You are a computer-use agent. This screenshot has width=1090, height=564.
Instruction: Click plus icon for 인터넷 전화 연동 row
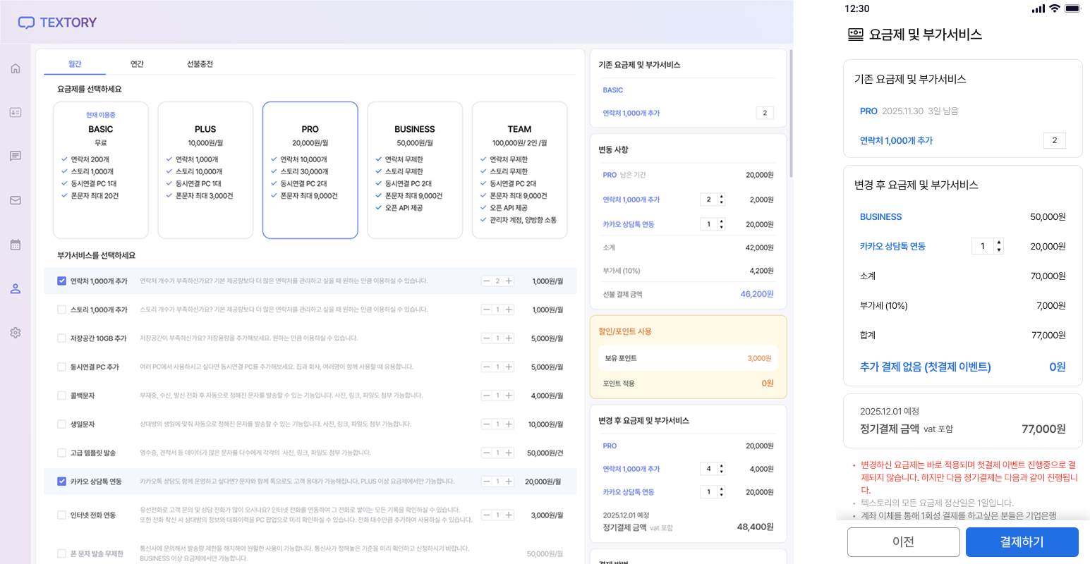pyautogui.click(x=509, y=515)
